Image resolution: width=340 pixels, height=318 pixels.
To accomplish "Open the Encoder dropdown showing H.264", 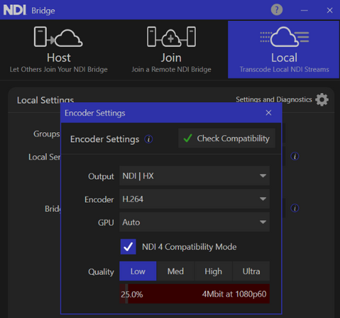I will click(x=194, y=198).
